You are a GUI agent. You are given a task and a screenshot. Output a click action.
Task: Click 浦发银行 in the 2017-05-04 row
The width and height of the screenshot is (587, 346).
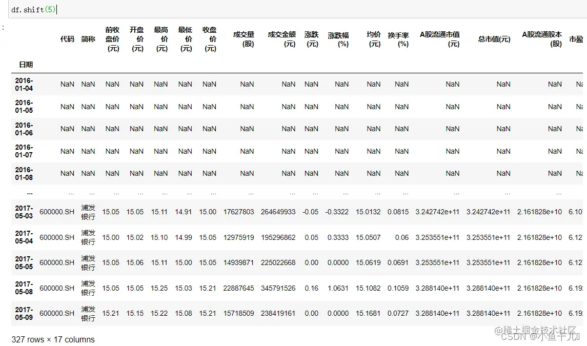click(88, 237)
